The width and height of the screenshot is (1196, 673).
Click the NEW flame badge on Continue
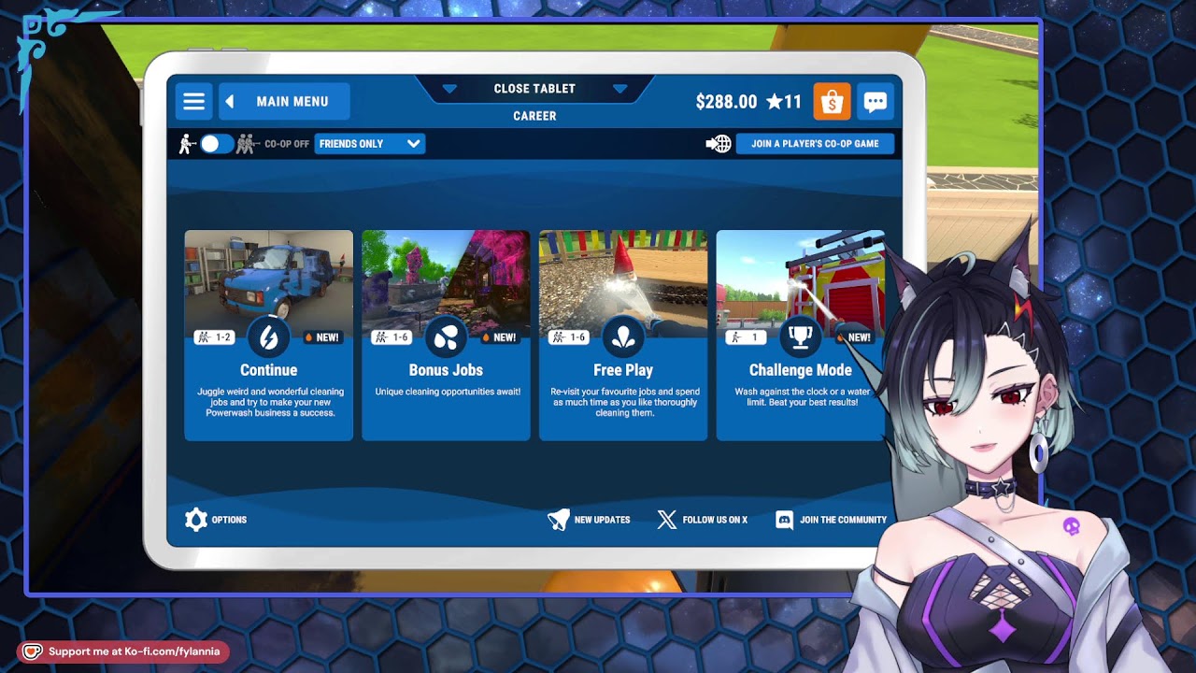322,337
